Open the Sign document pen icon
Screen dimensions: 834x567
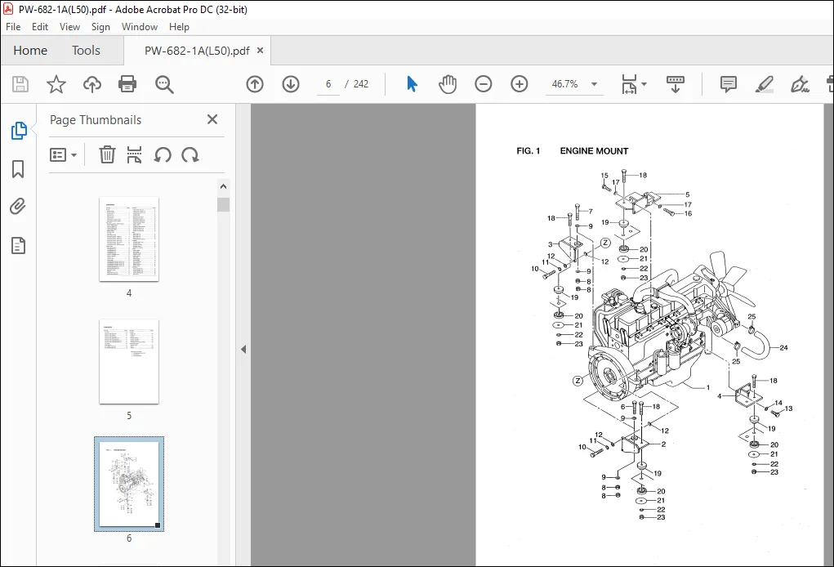click(x=800, y=84)
